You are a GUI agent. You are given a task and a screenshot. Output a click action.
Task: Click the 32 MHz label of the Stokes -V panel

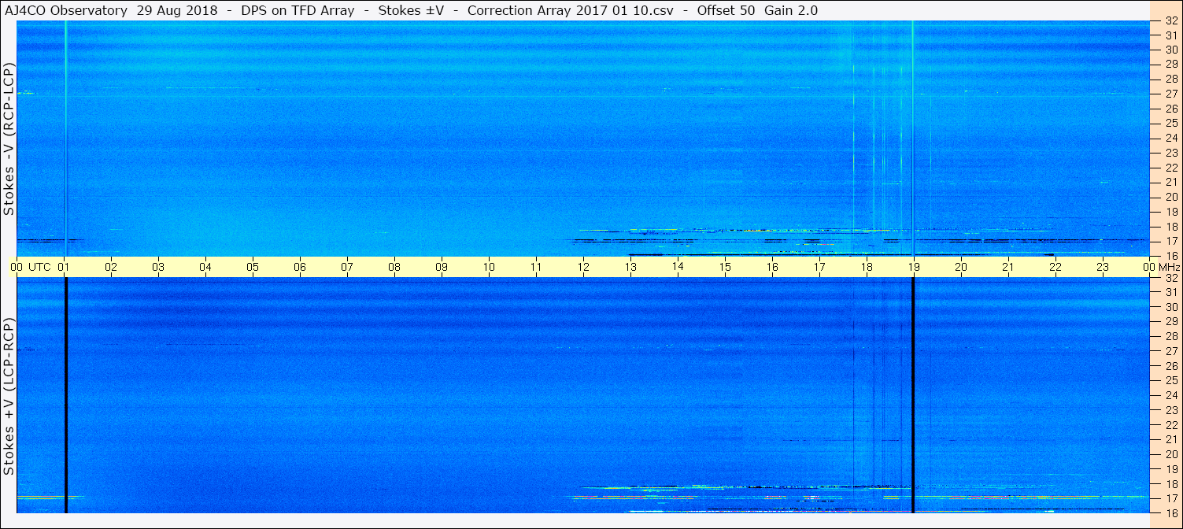[1170, 21]
